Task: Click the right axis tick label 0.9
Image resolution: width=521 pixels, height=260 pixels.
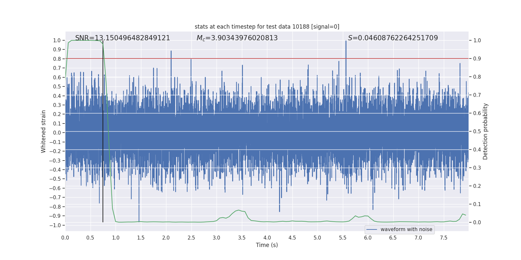Action: 477,59
